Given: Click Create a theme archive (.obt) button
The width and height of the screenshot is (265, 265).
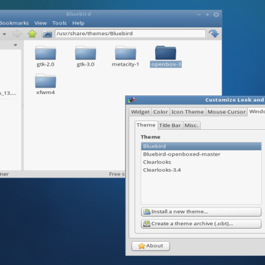Looking at the screenshot, I should pos(201,224).
